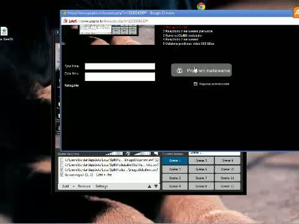Image resolution: width=299 pixels, height=224 pixels.
Task: Switch to Scene 5
Action: coord(201,161)
